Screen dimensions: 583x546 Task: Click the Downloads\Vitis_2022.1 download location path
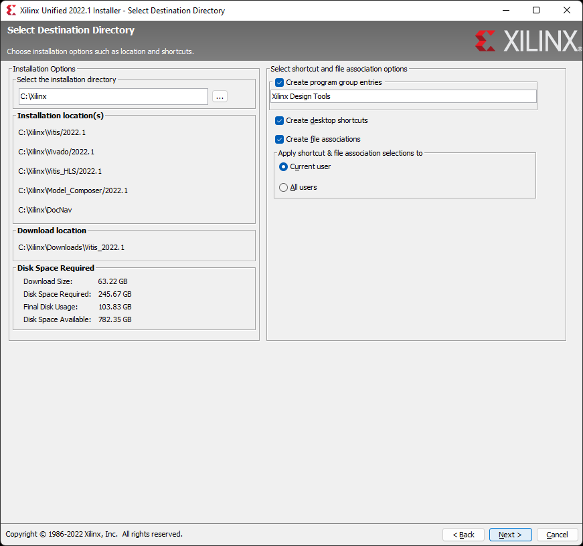tap(71, 247)
